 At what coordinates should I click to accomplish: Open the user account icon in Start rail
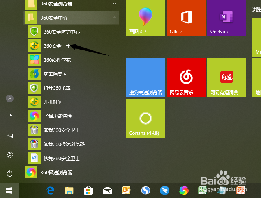tap(10, 98)
